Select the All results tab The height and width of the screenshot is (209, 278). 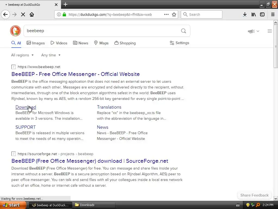(x=16, y=43)
